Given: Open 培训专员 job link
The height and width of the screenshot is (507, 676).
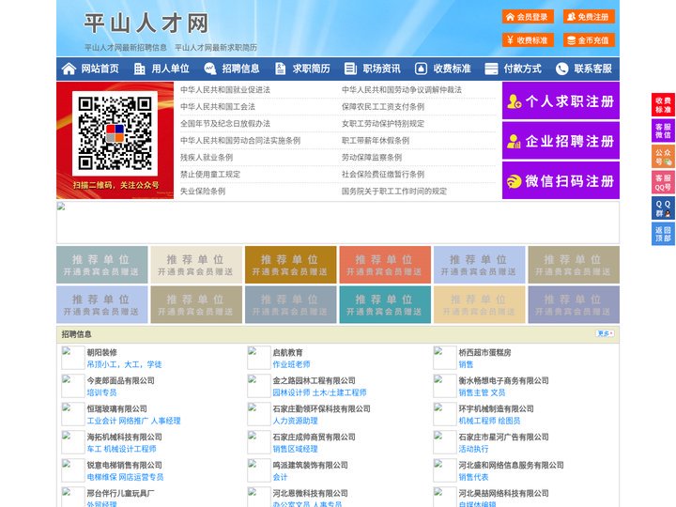Looking at the screenshot, I should click(101, 392).
